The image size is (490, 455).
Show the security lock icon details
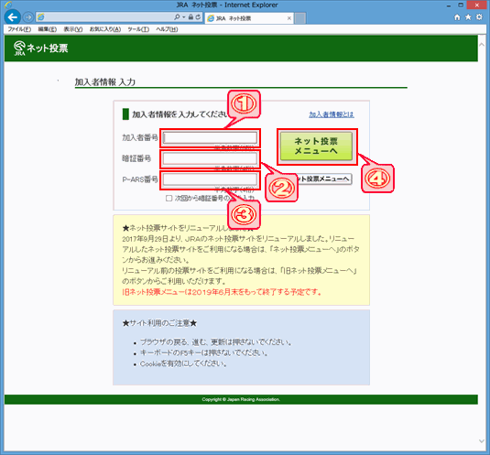point(191,16)
